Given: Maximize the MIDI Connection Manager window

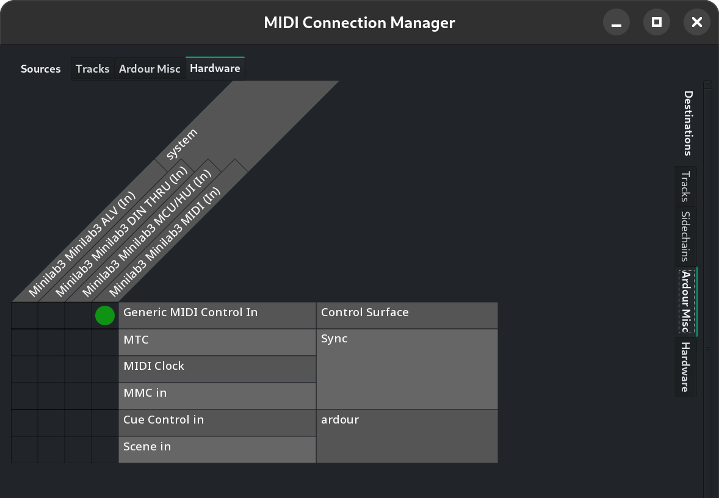Looking at the screenshot, I should pos(656,23).
